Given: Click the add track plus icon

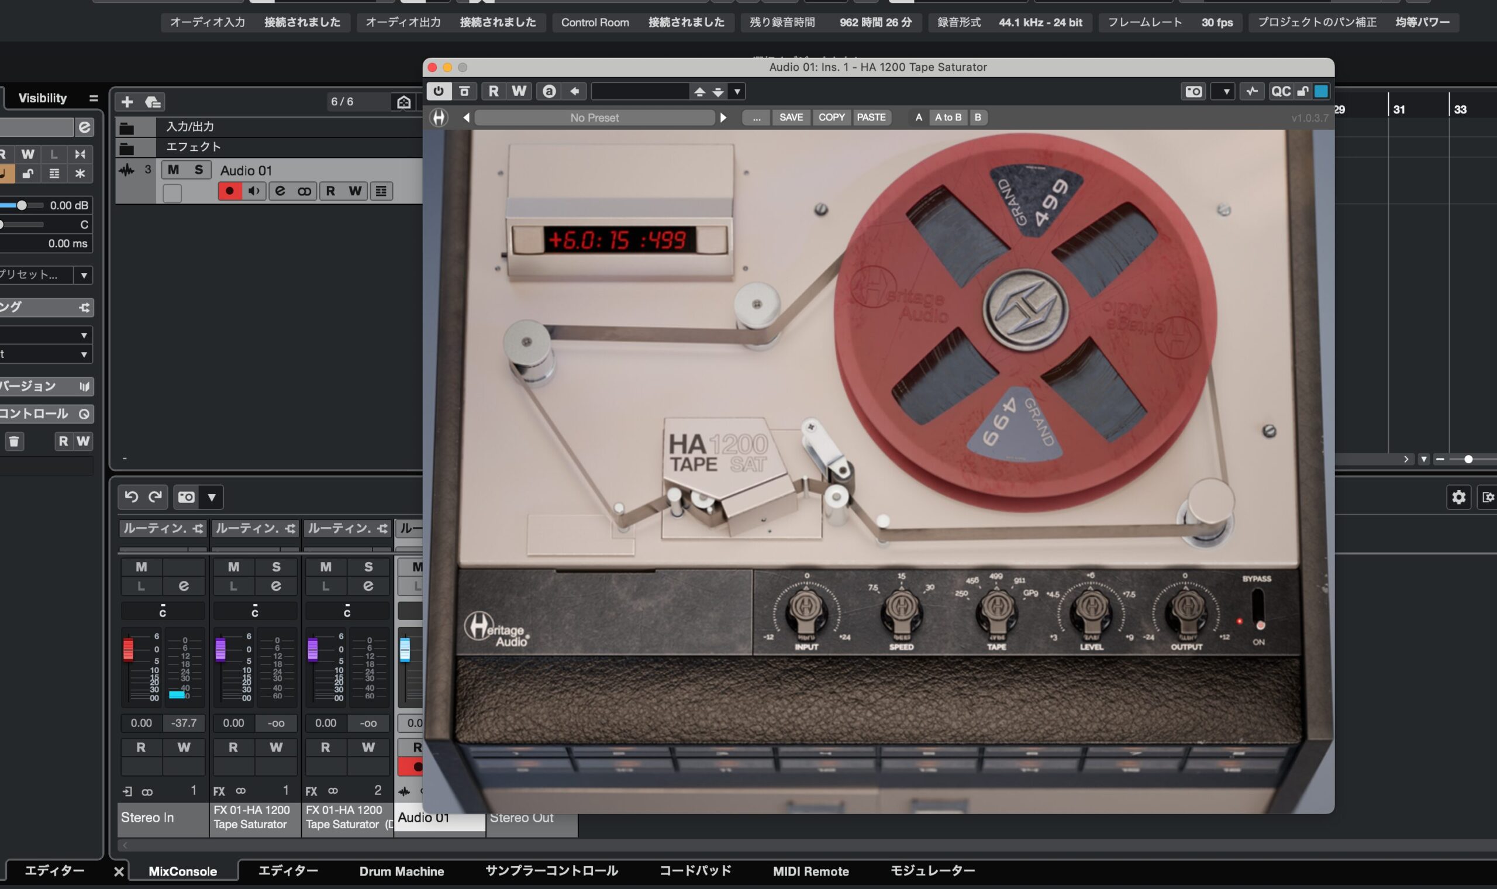Looking at the screenshot, I should click(x=127, y=102).
